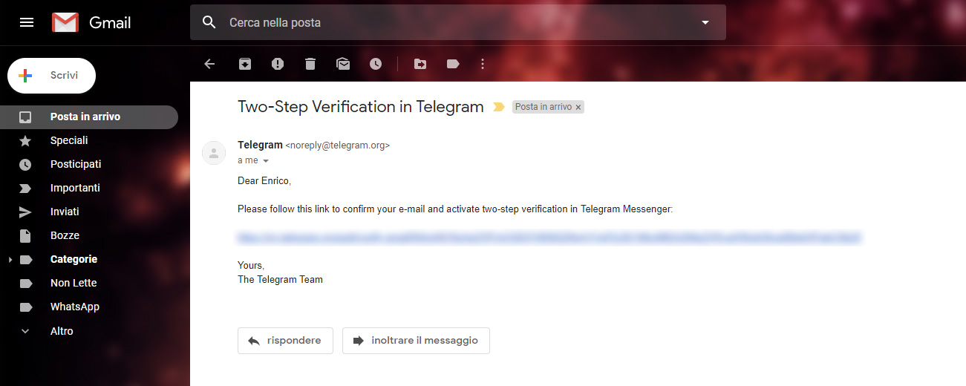Open the three-dot more options menu
Viewport: 966px width, 386px height.
(x=483, y=64)
